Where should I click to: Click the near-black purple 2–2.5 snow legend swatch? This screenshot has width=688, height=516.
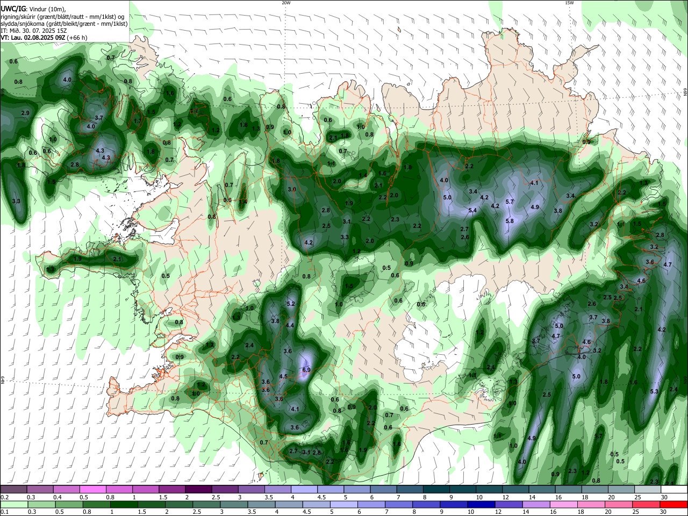coord(198,489)
